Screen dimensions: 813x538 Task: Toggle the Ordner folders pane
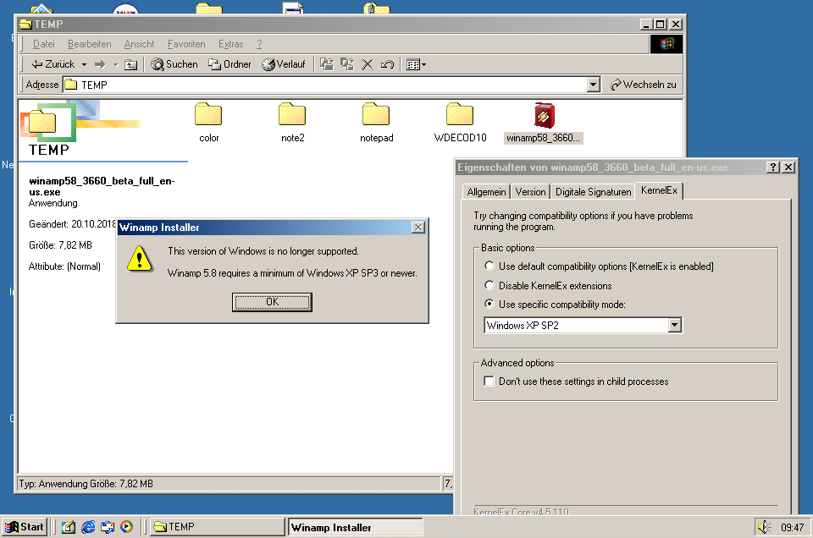[230, 64]
